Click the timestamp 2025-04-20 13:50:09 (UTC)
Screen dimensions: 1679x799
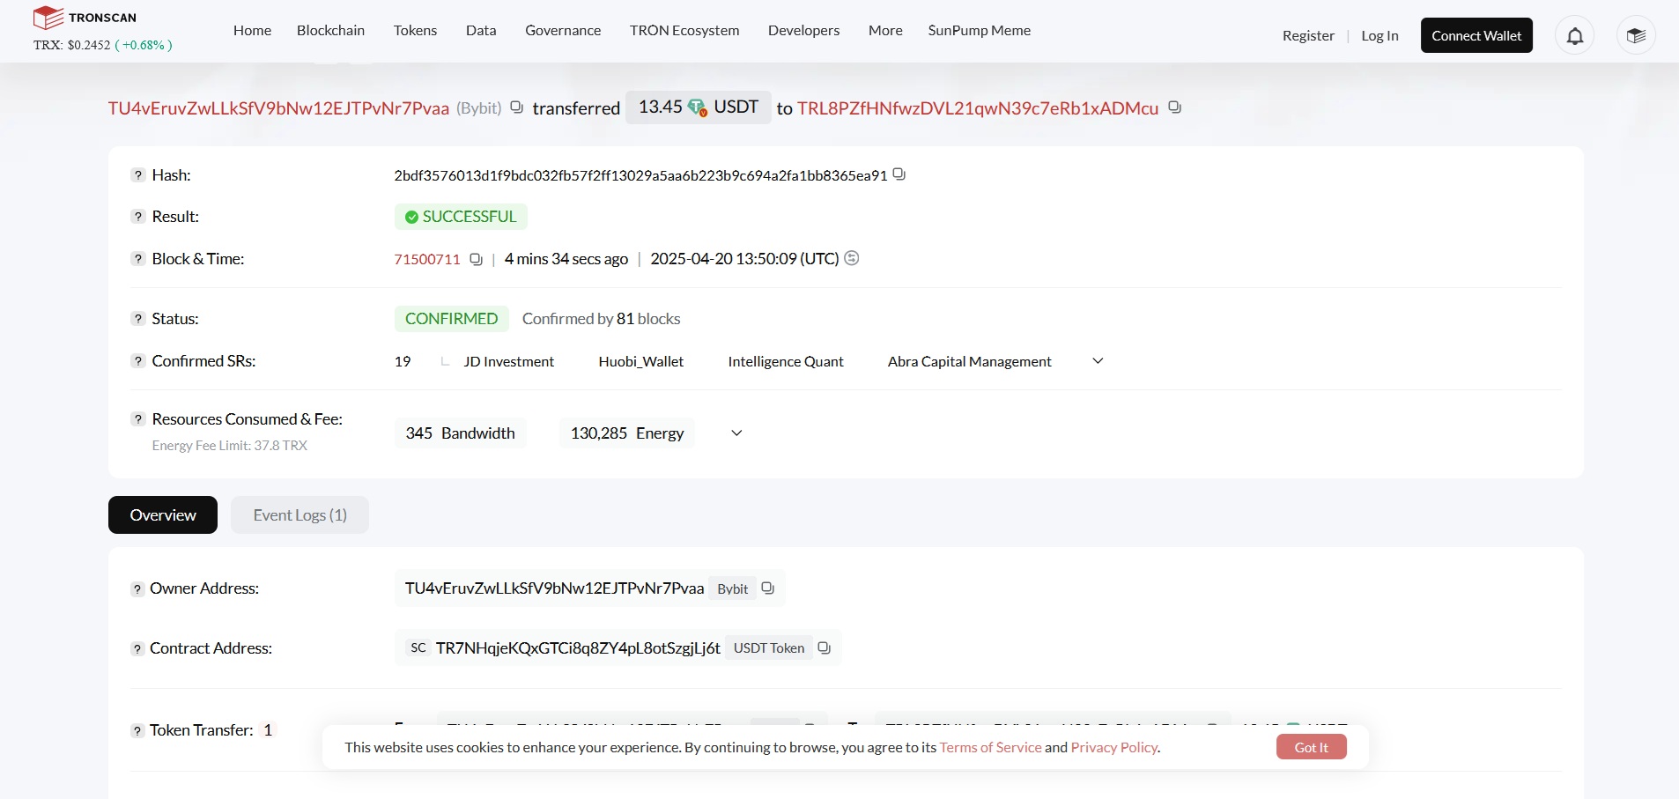pos(744,259)
